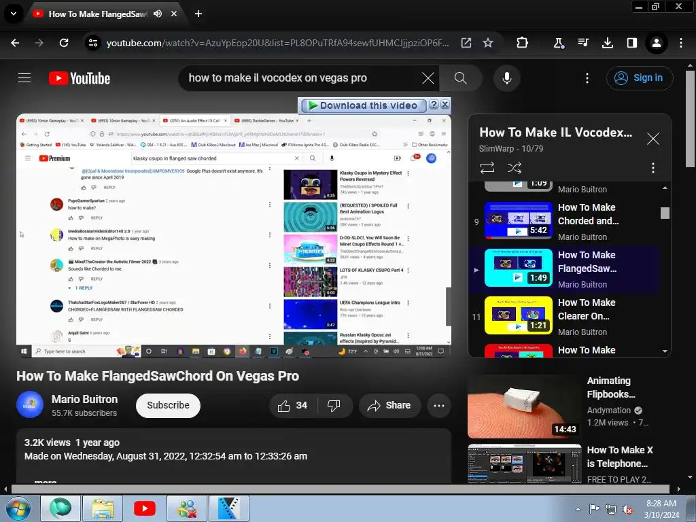The width and height of the screenshot is (696, 522).
Task: Search with your voice microphone button
Action: [x=506, y=78]
